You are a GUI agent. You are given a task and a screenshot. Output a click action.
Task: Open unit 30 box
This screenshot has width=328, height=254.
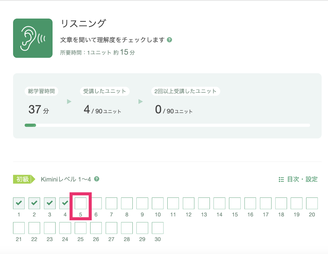pos(158,228)
